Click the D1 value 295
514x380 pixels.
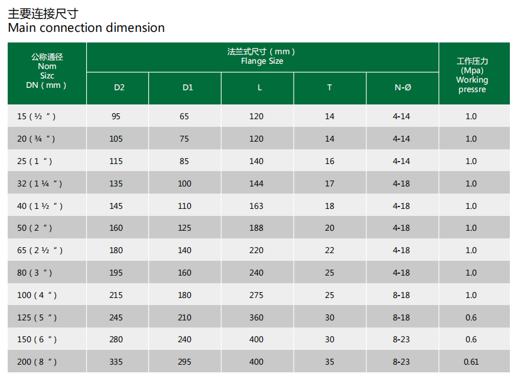tap(184, 362)
